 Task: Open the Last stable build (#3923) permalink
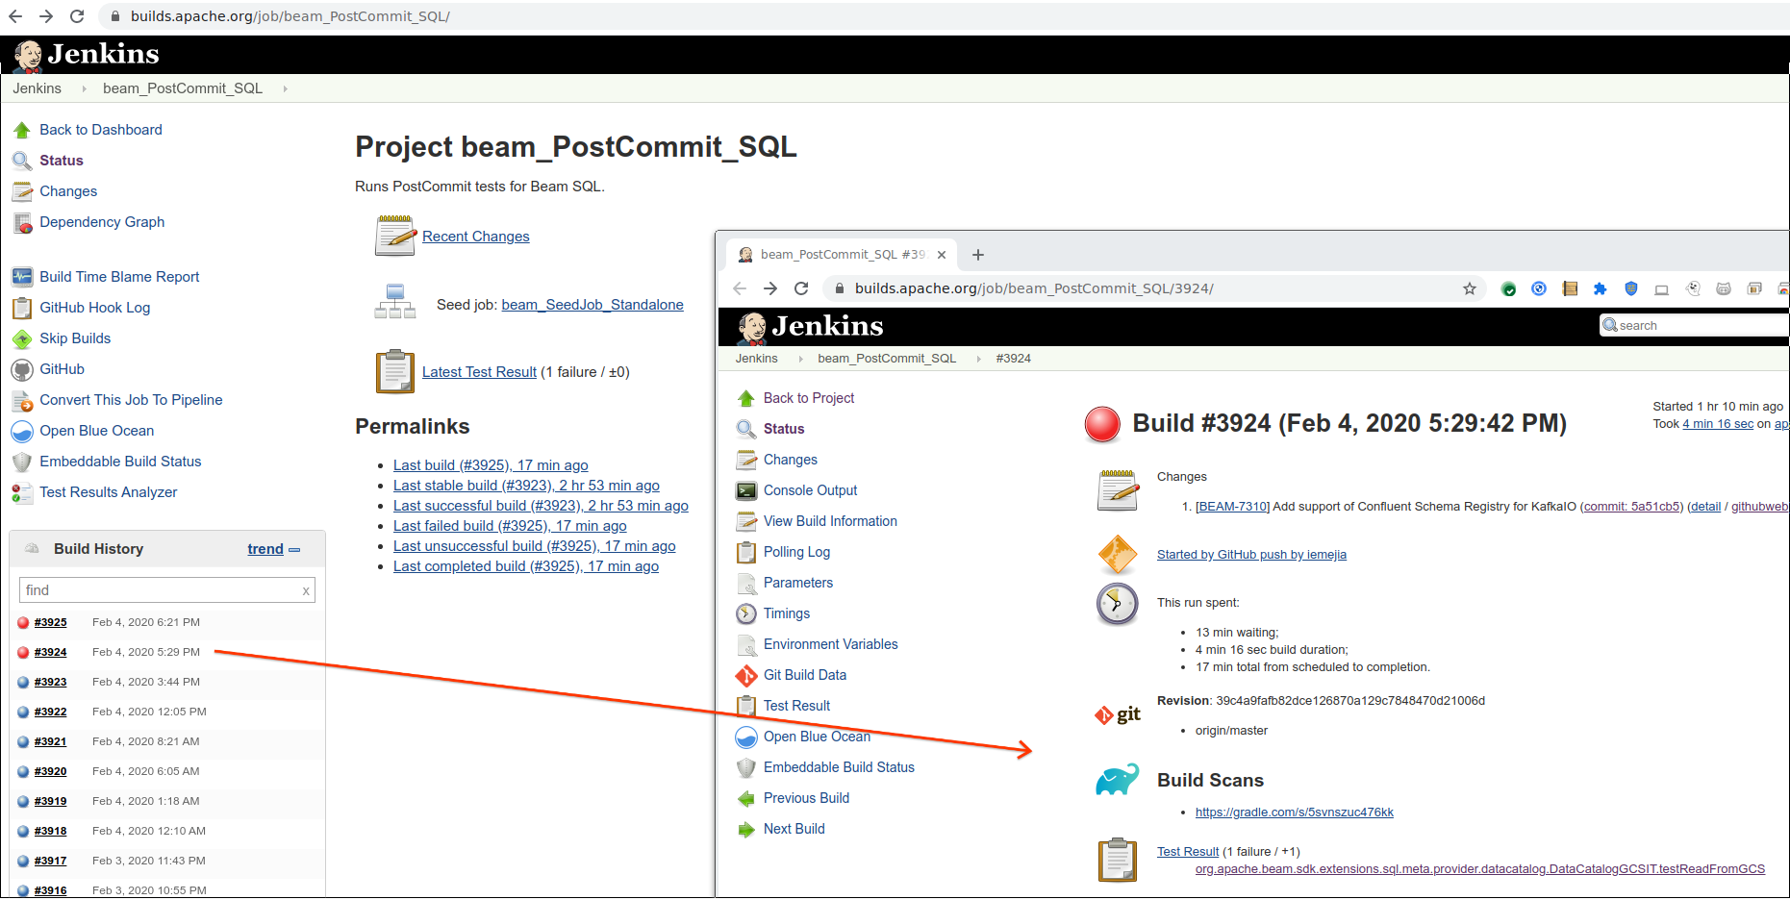526,486
